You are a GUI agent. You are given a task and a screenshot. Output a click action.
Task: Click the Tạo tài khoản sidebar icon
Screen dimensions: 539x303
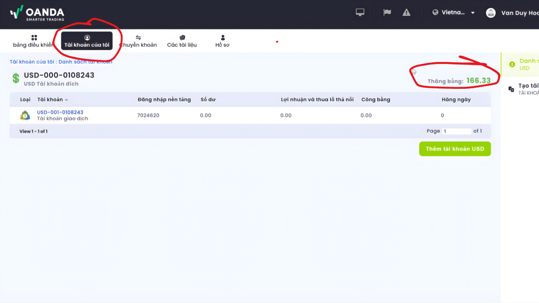point(511,89)
